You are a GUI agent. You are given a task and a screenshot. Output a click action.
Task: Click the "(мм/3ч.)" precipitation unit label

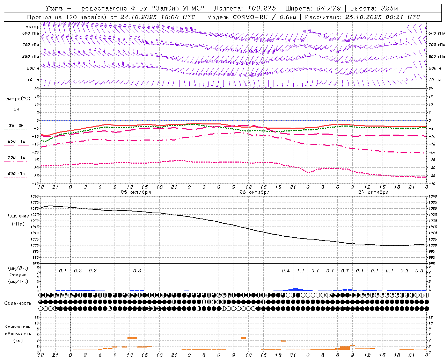(18, 268)
